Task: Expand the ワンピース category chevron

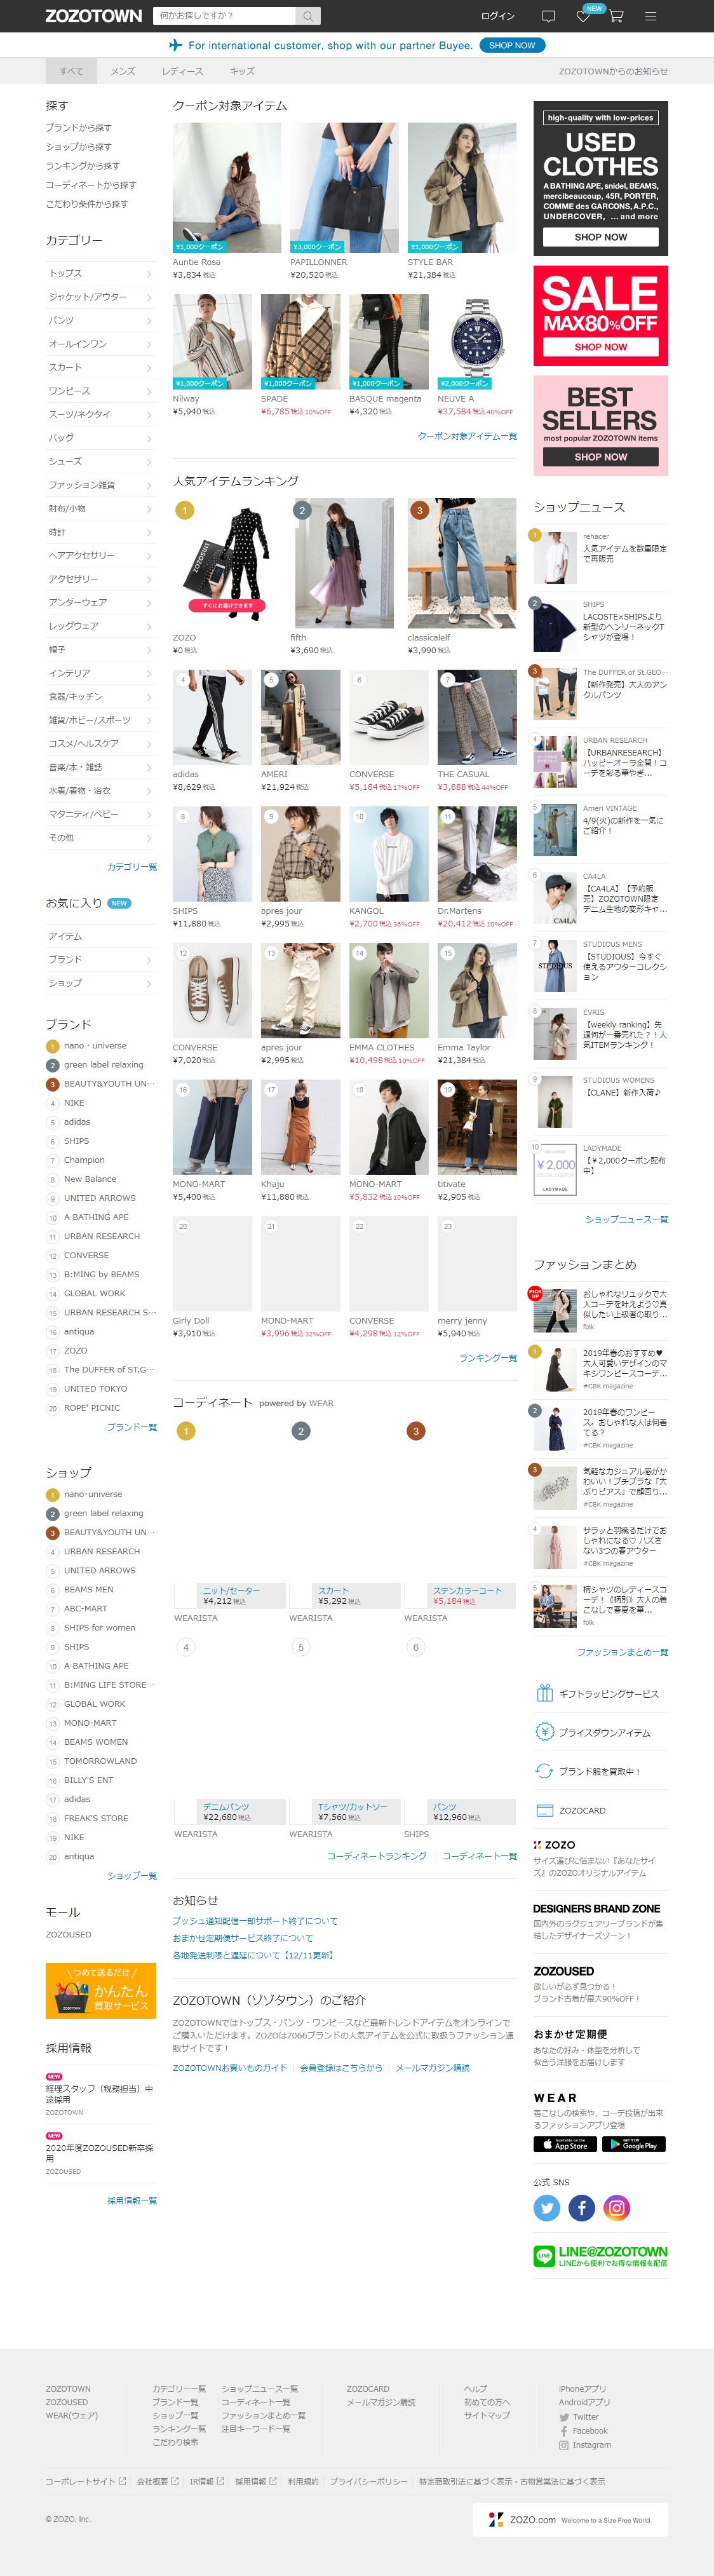Action: [149, 391]
